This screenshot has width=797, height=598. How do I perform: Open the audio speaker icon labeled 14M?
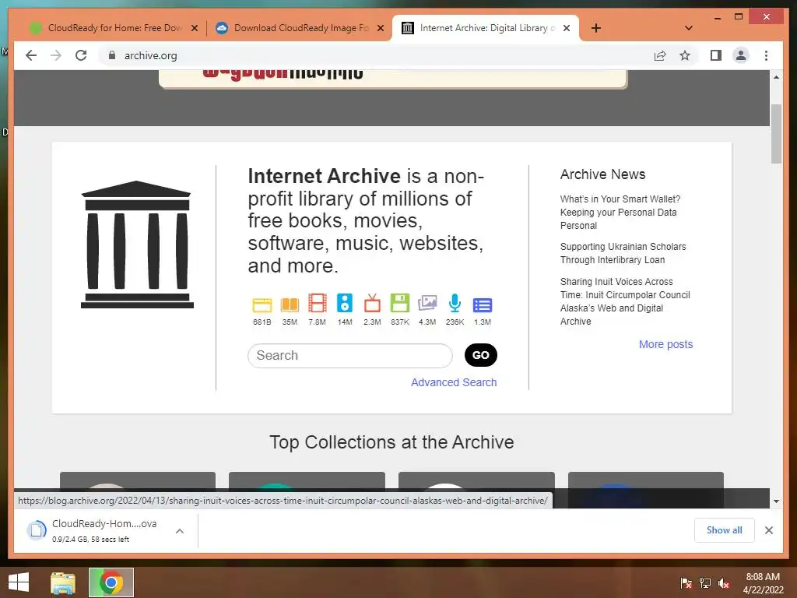pos(345,303)
